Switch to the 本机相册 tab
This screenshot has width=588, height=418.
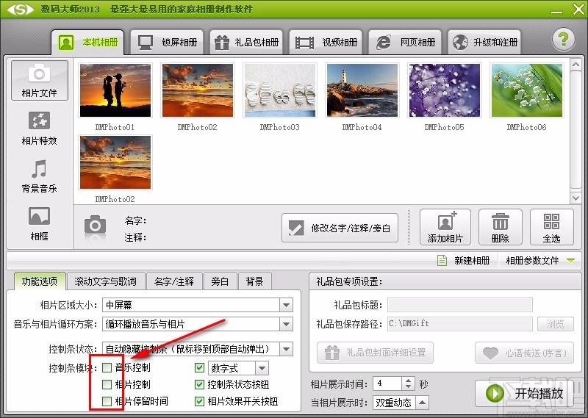pos(87,42)
